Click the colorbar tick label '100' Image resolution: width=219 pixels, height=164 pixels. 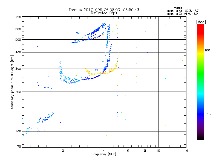point(207,50)
